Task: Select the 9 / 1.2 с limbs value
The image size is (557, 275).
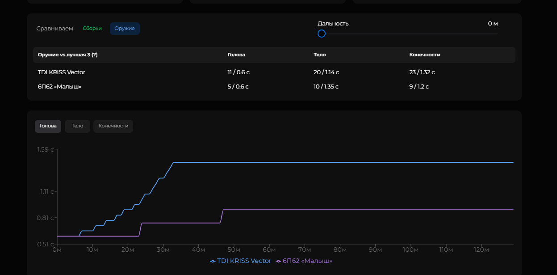Action: click(x=419, y=86)
